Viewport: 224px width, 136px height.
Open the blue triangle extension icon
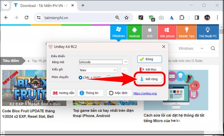tap(172, 18)
